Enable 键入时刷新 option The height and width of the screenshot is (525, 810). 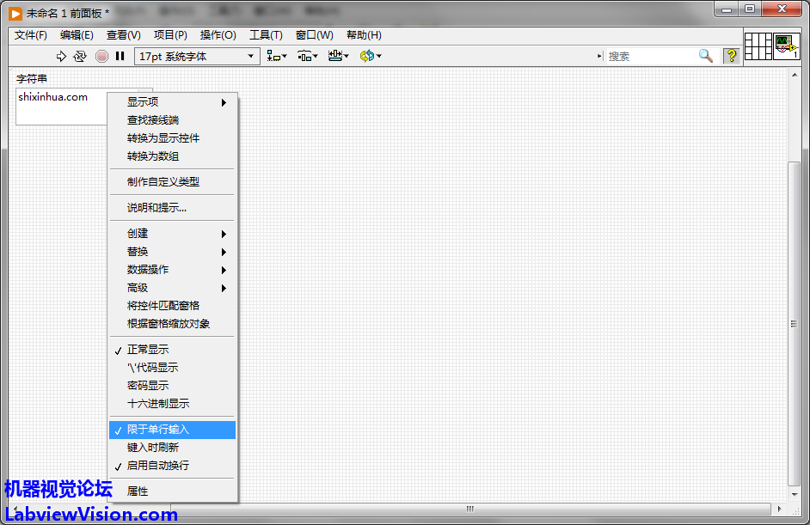[x=153, y=448]
